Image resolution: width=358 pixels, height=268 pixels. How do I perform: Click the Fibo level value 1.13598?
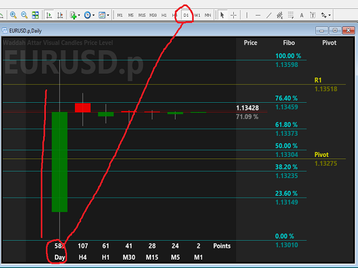[287, 65]
